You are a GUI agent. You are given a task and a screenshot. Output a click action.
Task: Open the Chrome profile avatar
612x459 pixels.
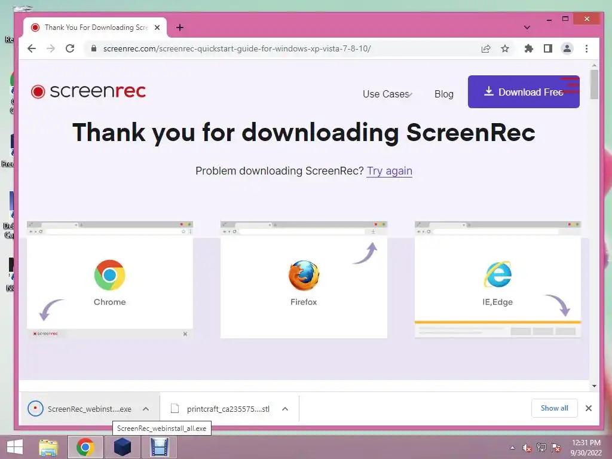click(567, 48)
